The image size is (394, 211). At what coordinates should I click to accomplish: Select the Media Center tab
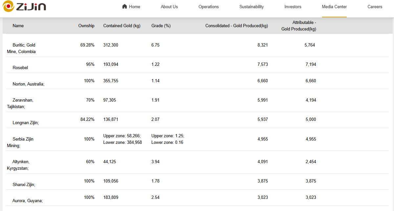334,7
